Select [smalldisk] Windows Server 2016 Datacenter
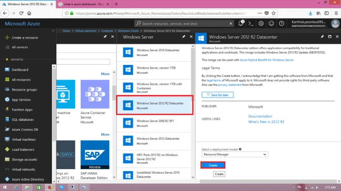Viewport: 341px width, 191px height. [x=154, y=174]
